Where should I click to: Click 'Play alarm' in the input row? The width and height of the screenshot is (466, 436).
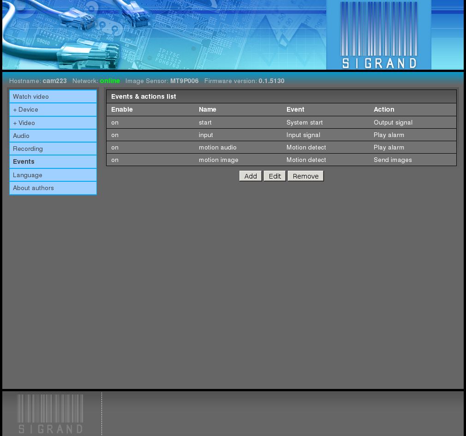[389, 135]
